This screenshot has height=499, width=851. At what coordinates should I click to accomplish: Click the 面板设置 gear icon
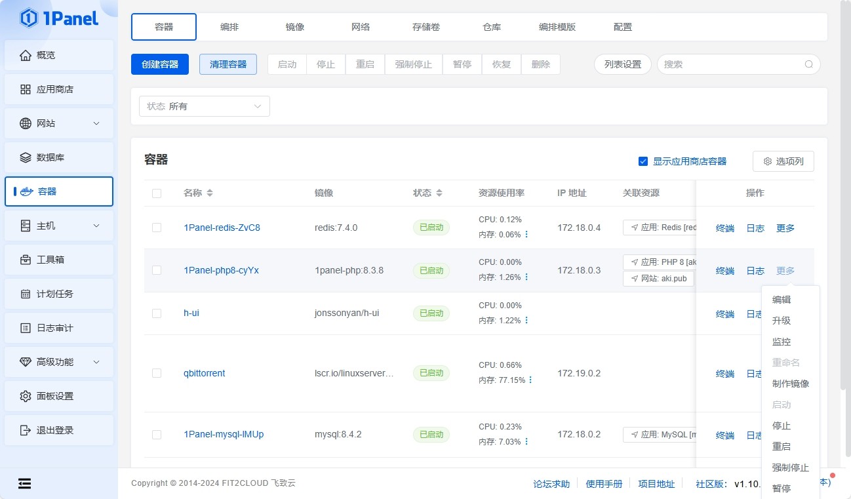point(26,396)
